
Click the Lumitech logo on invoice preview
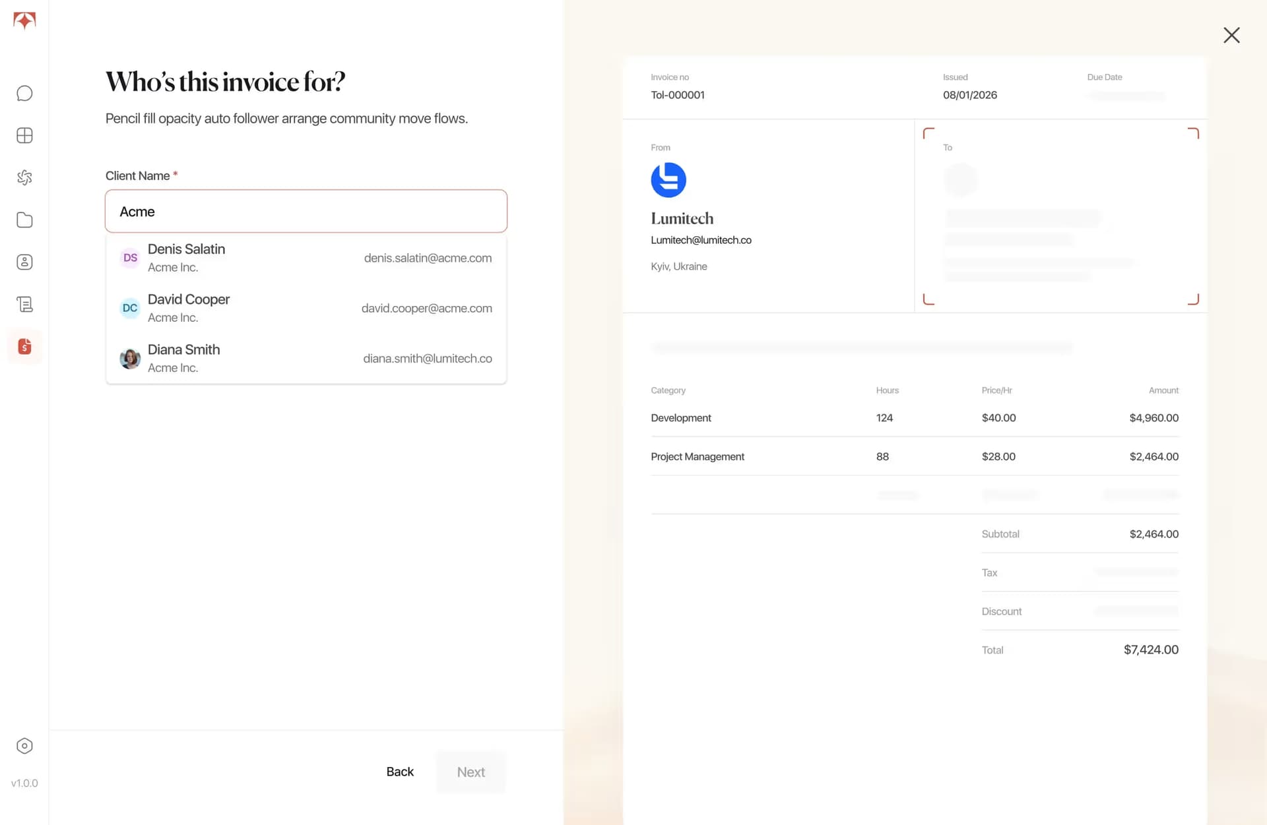tap(668, 180)
